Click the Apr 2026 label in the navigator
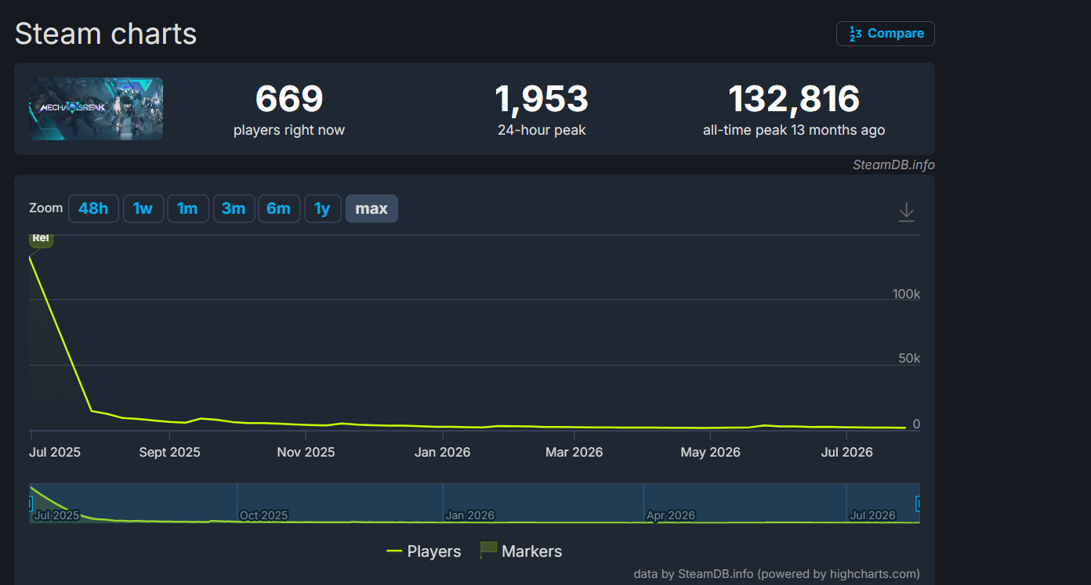This screenshot has width=1091, height=585. tap(670, 515)
